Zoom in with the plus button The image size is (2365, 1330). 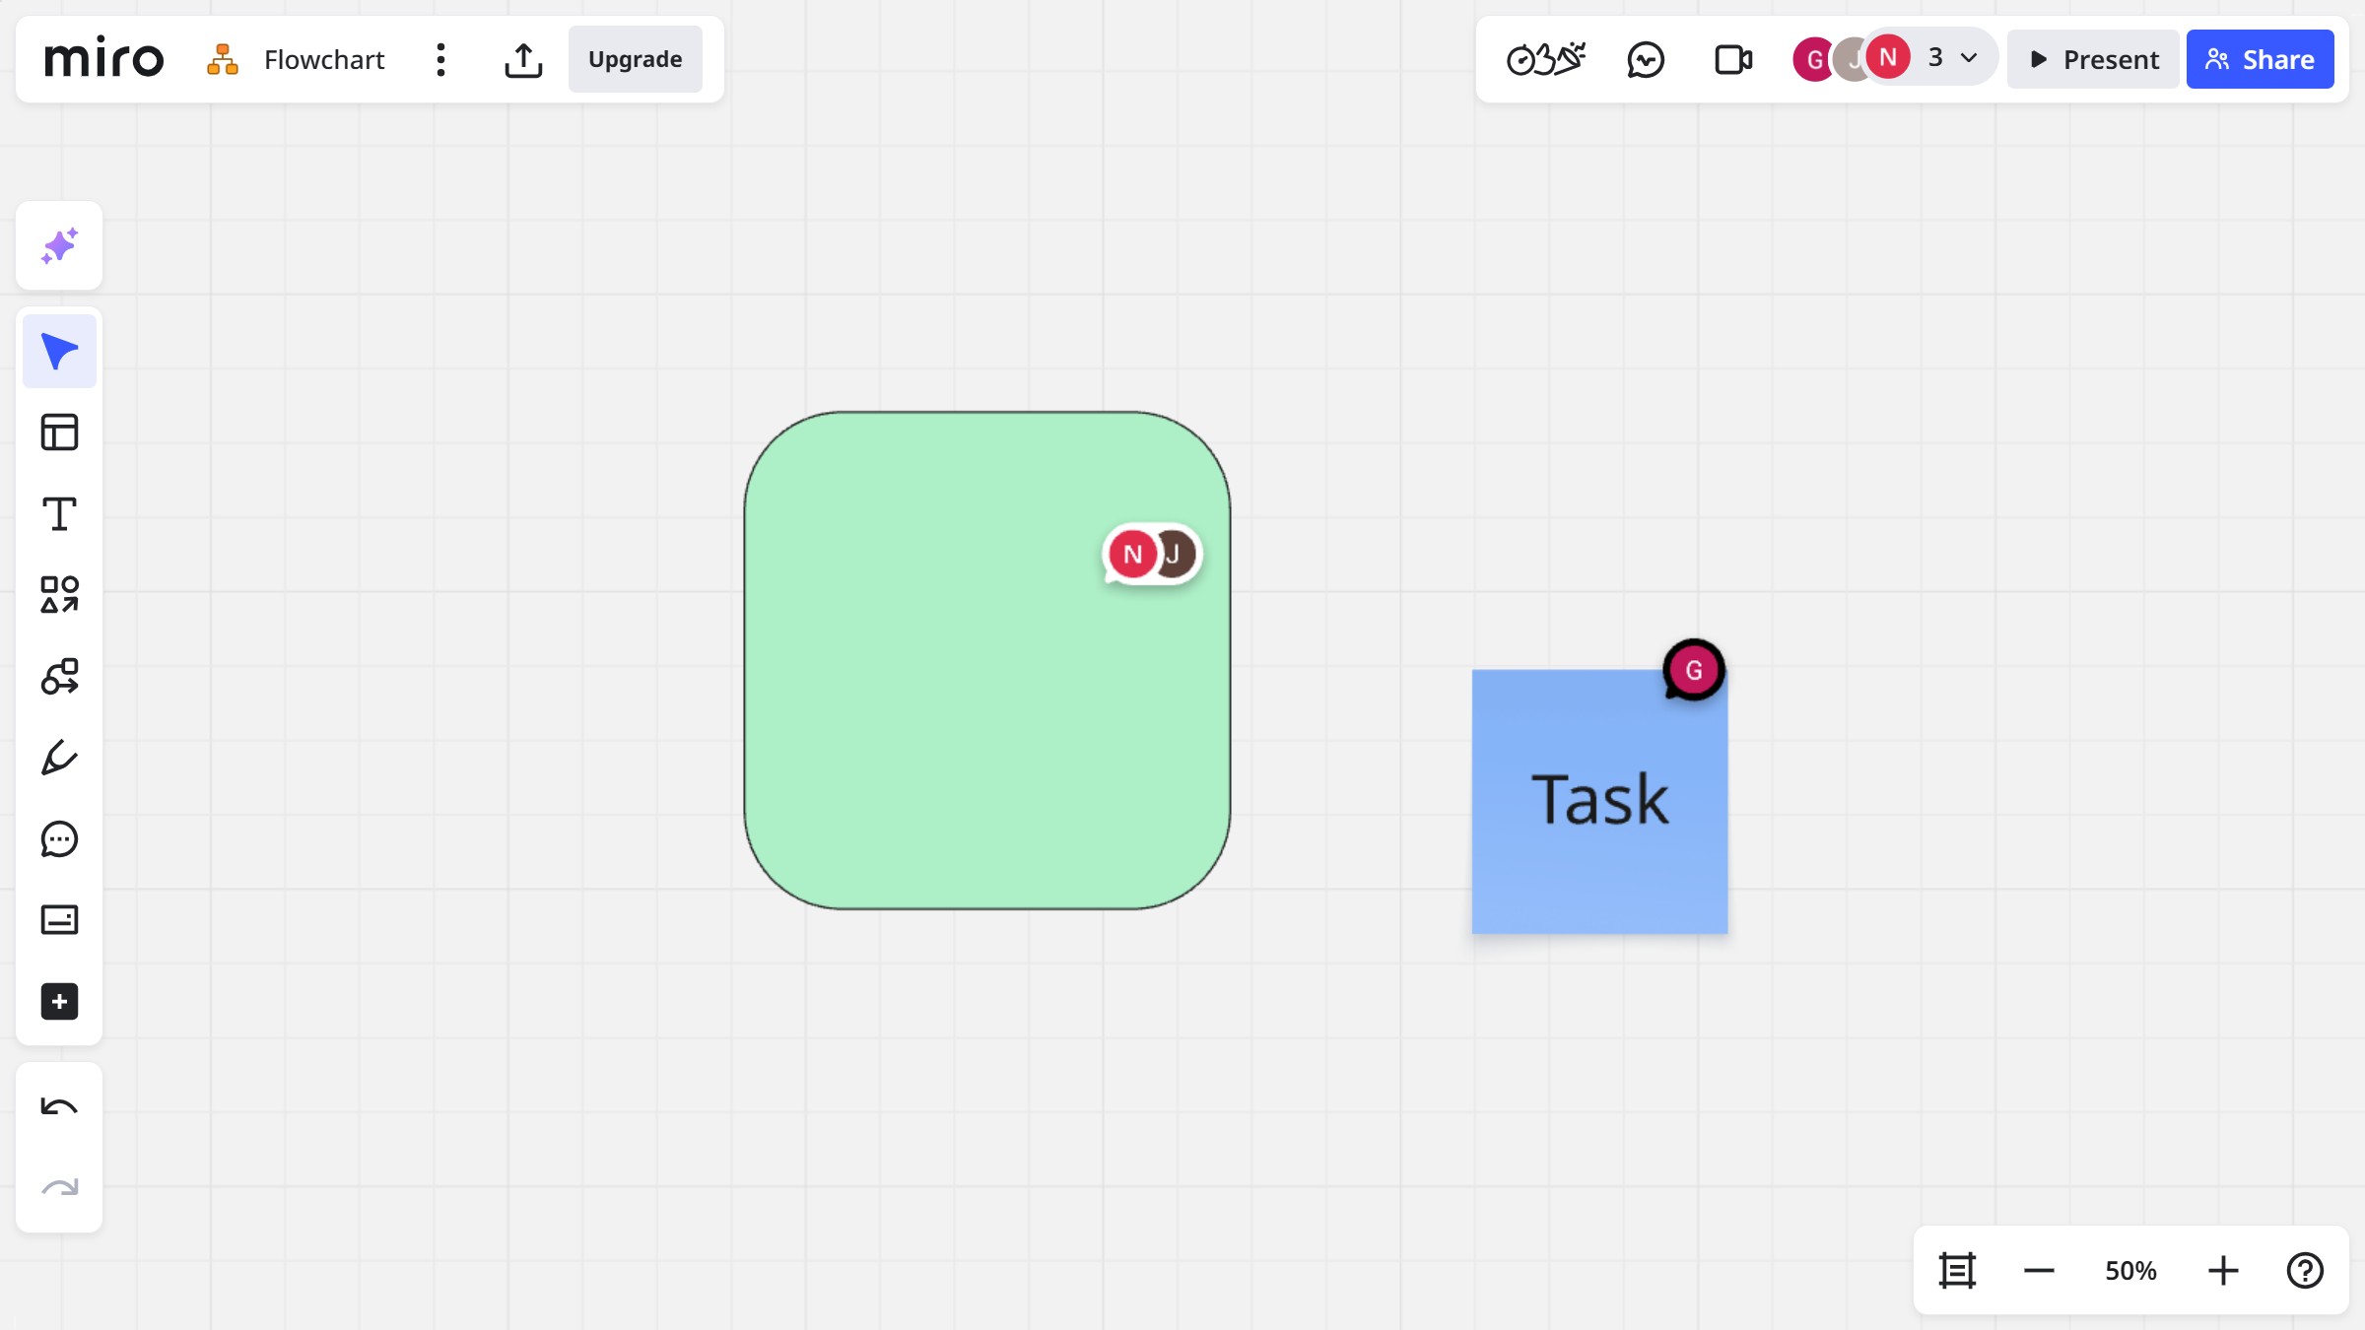click(2223, 1270)
